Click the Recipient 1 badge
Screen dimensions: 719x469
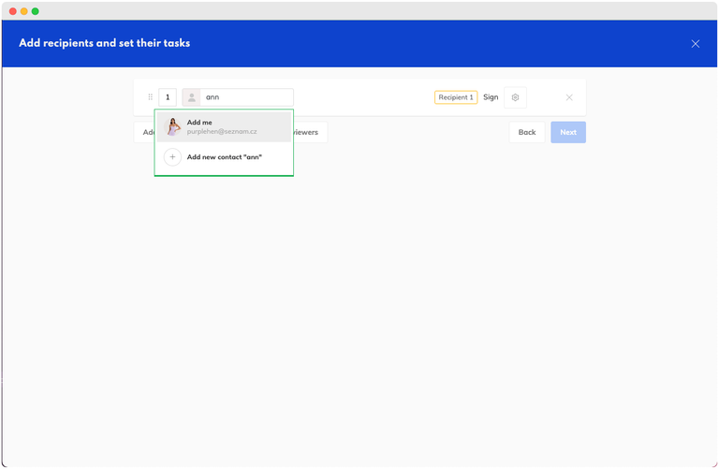(456, 97)
